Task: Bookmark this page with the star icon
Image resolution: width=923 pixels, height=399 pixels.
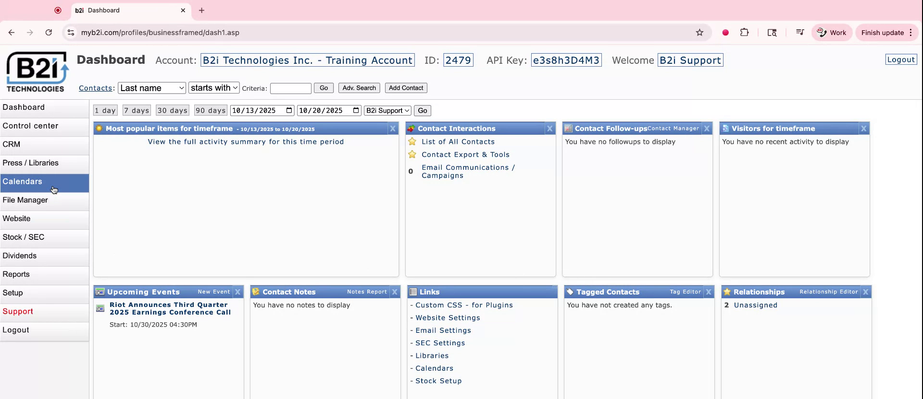Action: pyautogui.click(x=699, y=33)
